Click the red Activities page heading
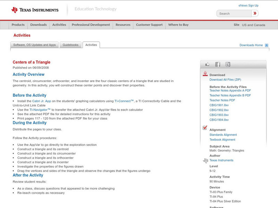This screenshot has width=278, height=208. [x=22, y=35]
